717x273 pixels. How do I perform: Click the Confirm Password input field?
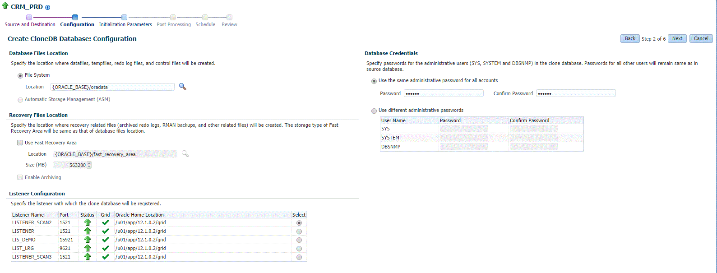(x=576, y=93)
